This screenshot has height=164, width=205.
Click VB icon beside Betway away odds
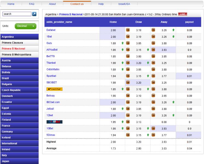pyautogui.click(x=153, y=96)
